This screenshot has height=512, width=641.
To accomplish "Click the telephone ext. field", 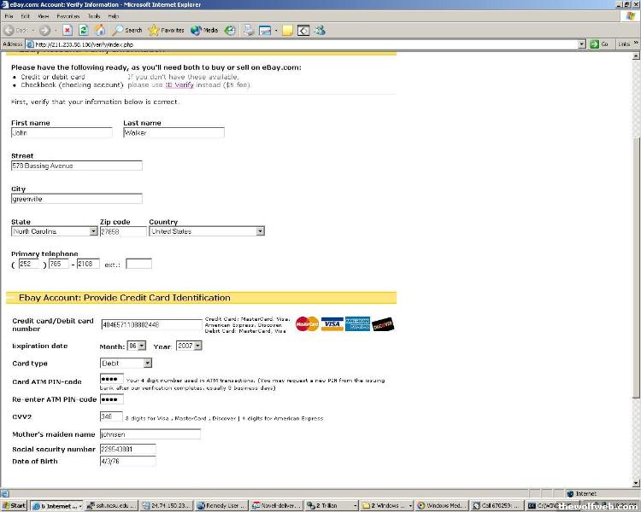I will coord(138,264).
